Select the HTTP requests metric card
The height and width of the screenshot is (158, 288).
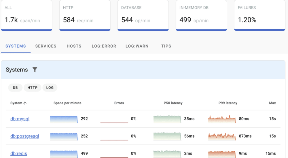coord(85,15)
